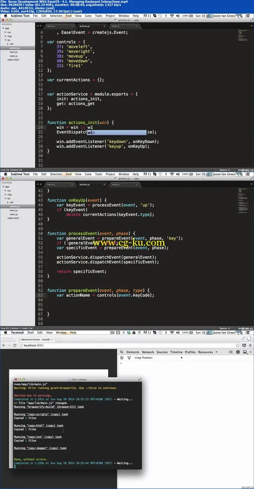The height and width of the screenshot is (489, 254).
Task: Expand the css folder in the actions_init Sublime sidebar
Action: point(5,32)
